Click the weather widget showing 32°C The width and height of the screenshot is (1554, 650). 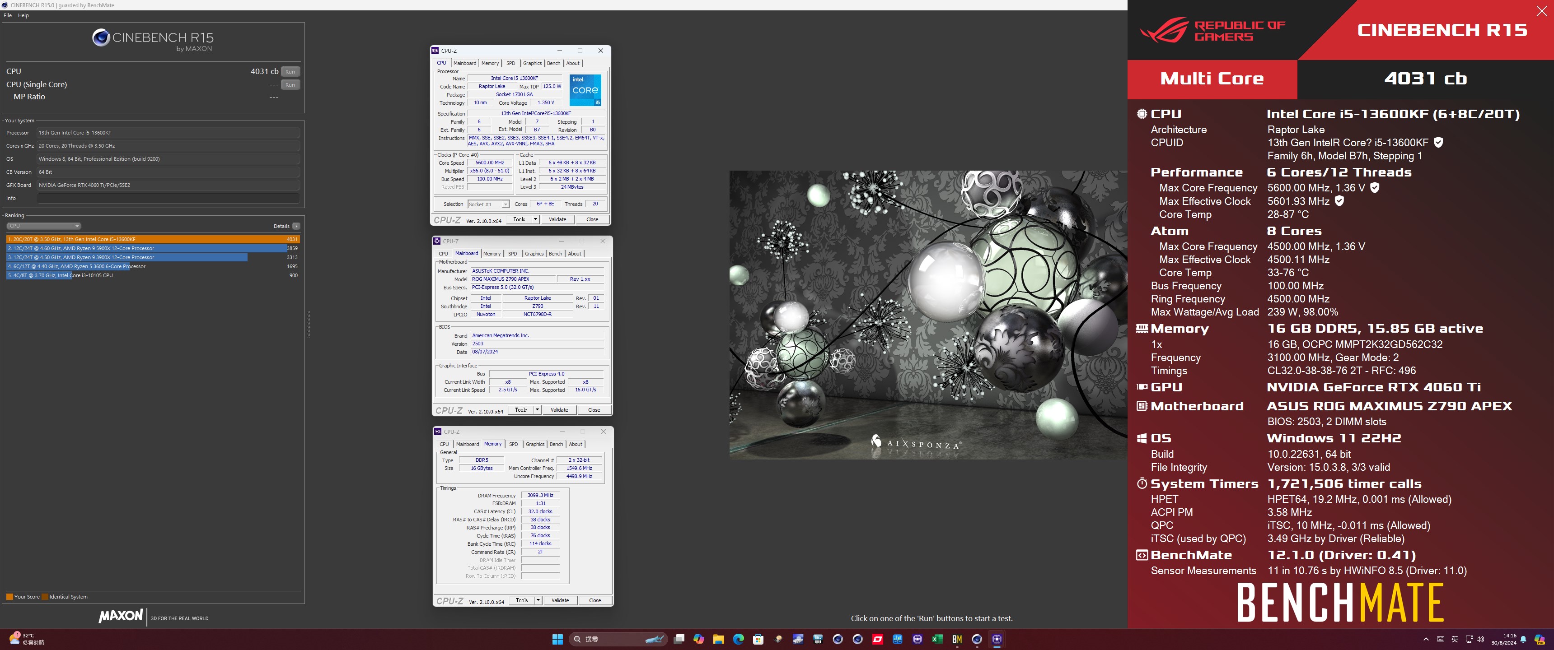pyautogui.click(x=27, y=639)
